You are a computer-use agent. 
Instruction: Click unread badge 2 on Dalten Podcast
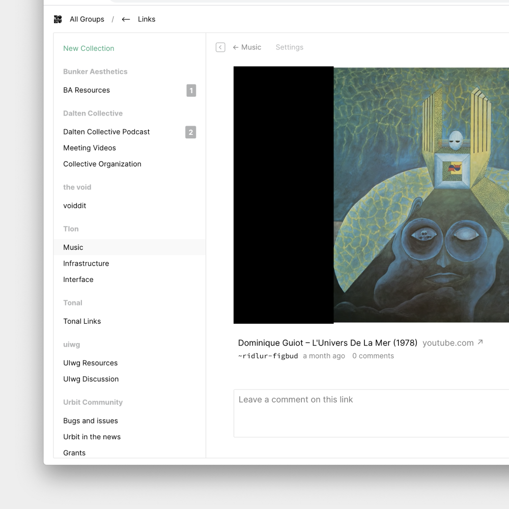[191, 132]
